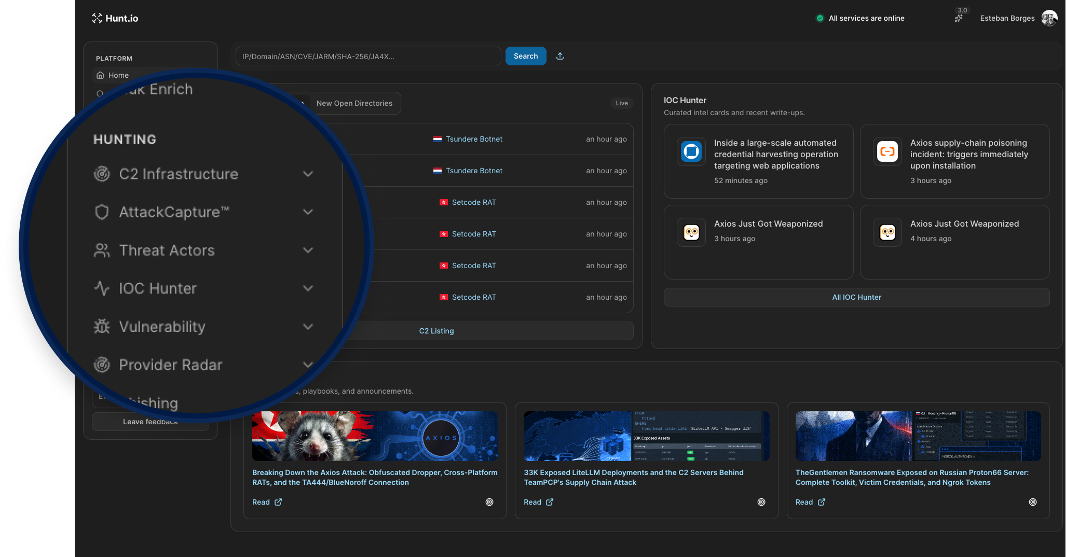This screenshot has width=1066, height=557.
Task: Click the blue Search button
Action: pyautogui.click(x=526, y=56)
